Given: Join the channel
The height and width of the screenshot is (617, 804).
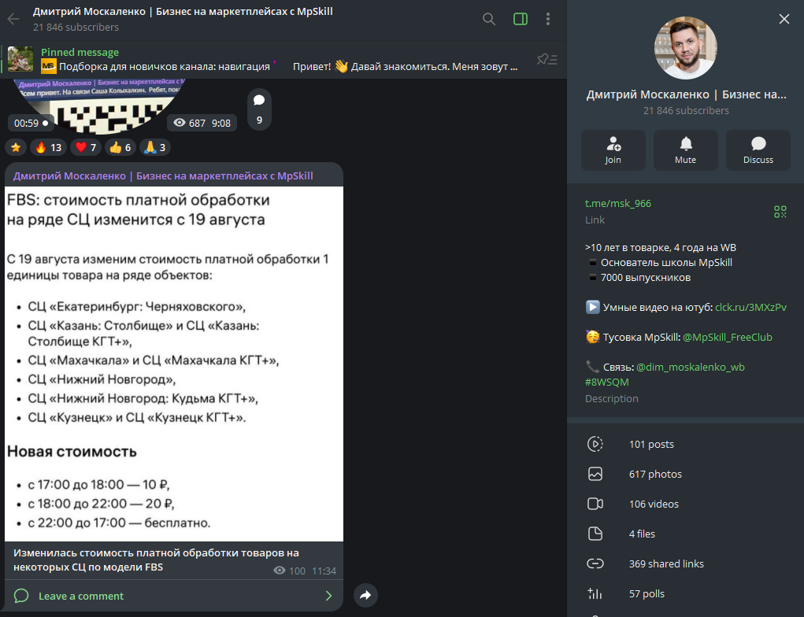Looking at the screenshot, I should (613, 150).
